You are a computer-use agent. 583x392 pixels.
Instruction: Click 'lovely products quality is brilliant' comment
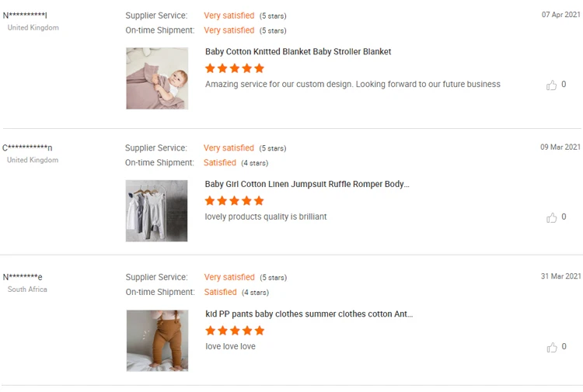click(266, 217)
